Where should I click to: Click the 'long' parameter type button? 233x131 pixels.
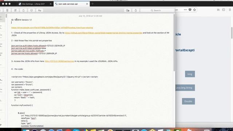point(190,74)
